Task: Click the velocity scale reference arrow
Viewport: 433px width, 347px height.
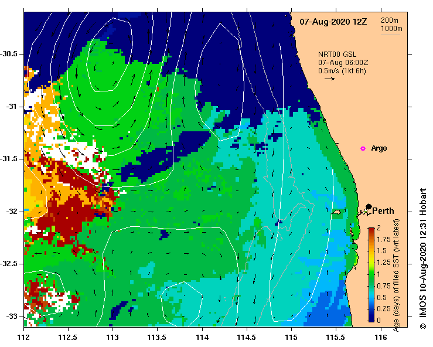Action: click(x=330, y=79)
